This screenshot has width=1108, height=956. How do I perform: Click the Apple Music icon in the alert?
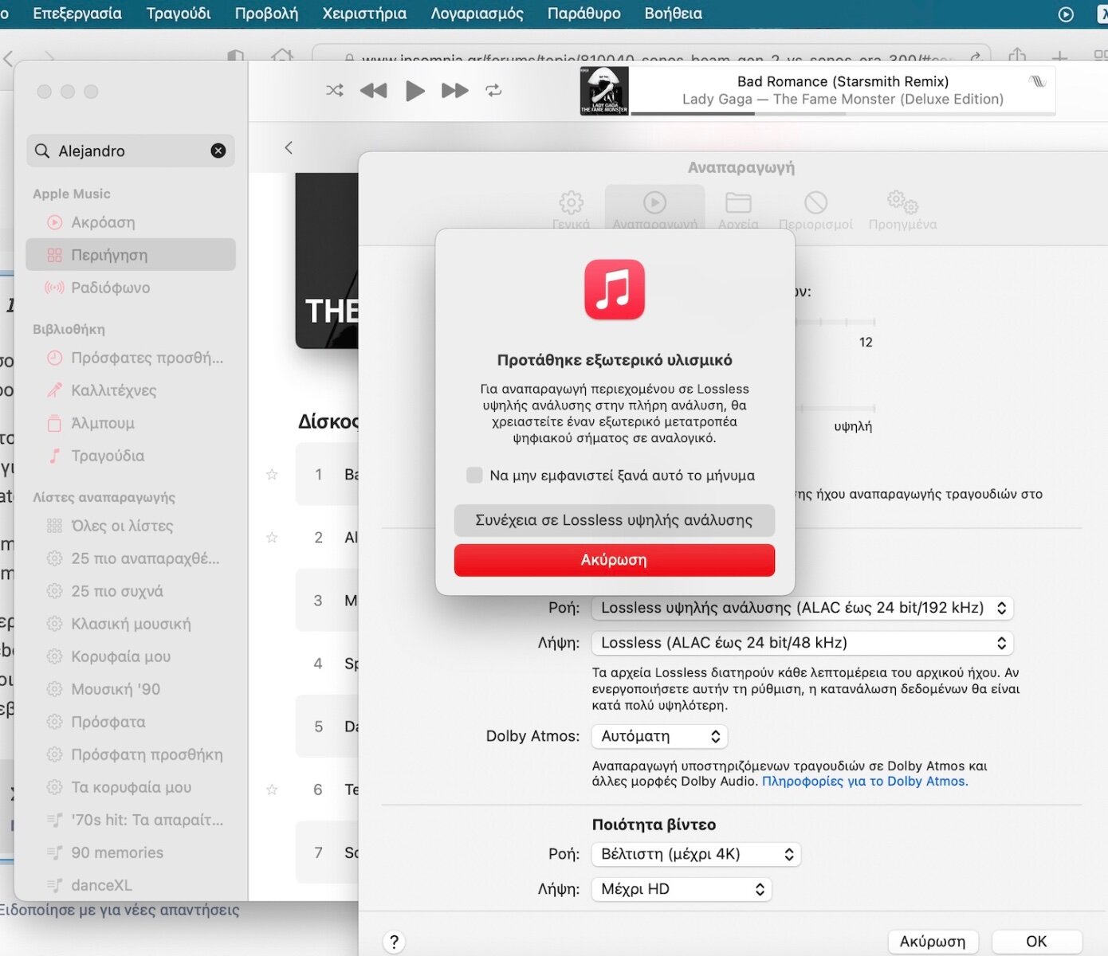tap(615, 289)
